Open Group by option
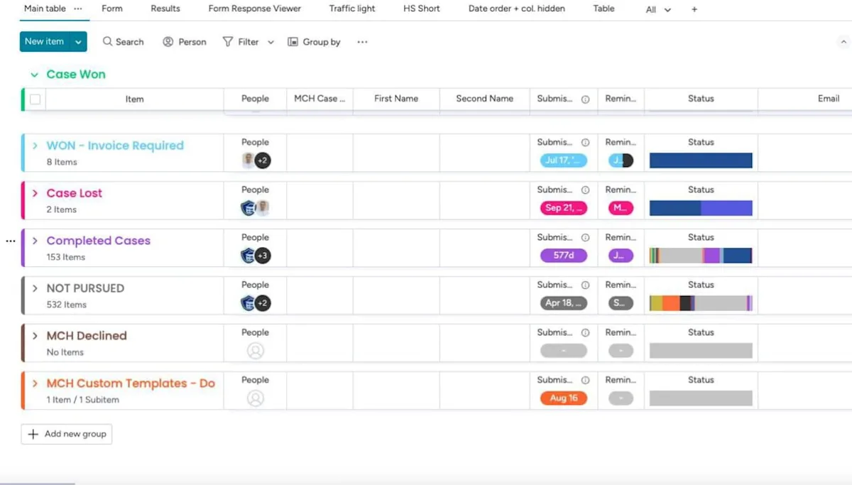This screenshot has width=852, height=485. 314,42
